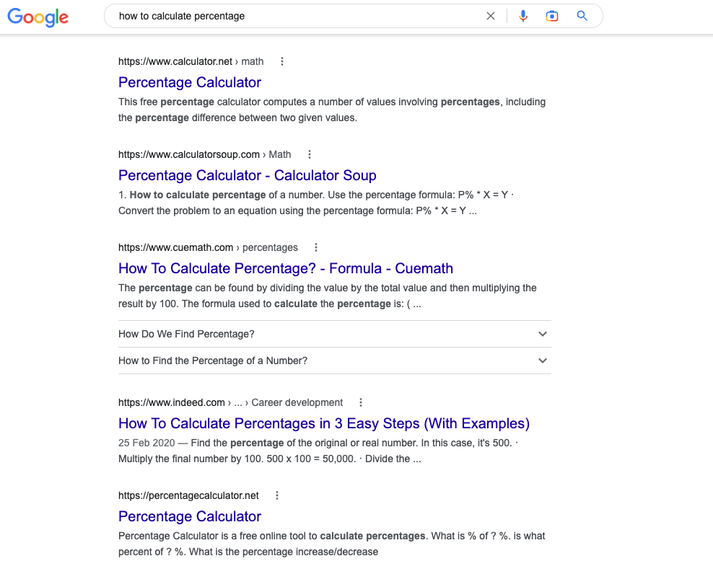Open 'Percentage Calculator - Calculator Soup' link

click(248, 175)
